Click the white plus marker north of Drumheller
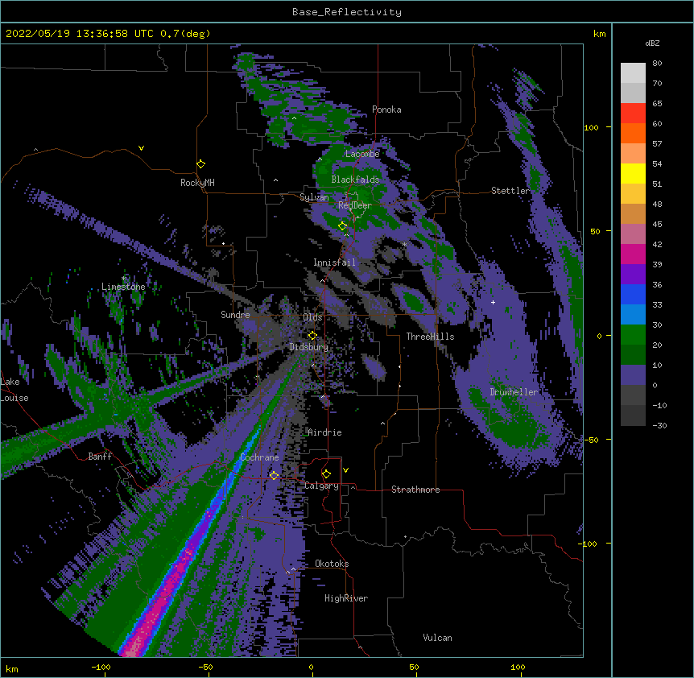Image resolution: width=694 pixels, height=678 pixels. coord(493,302)
